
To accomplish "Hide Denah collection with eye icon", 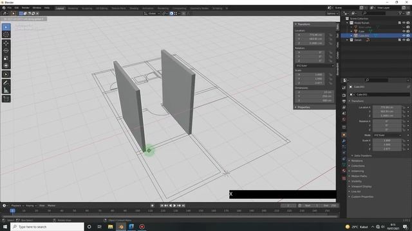I will [x=404, y=40].
